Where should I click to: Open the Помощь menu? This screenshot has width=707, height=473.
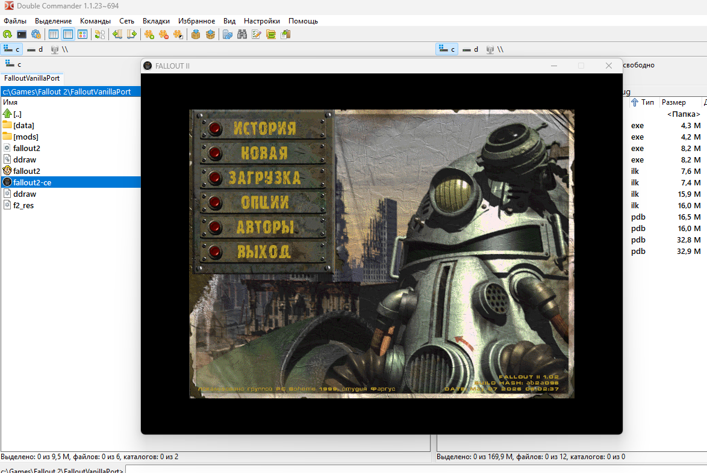pos(303,20)
